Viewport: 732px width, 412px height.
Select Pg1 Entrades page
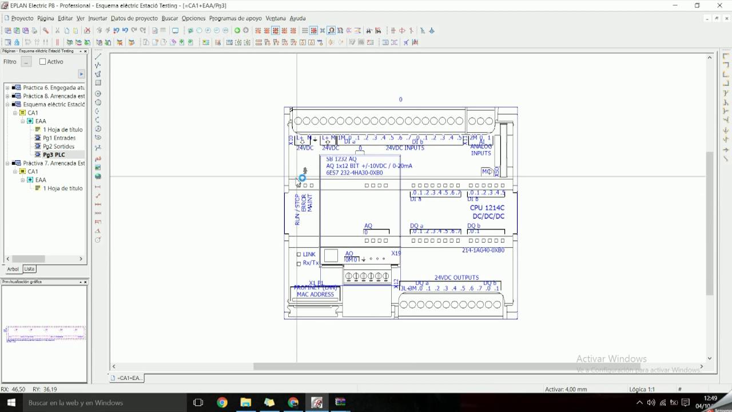pos(59,138)
